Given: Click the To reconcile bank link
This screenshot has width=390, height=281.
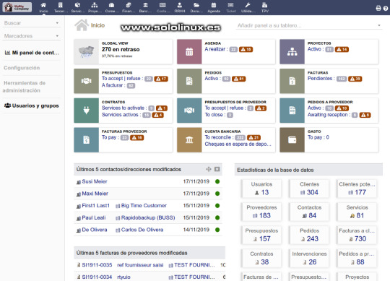Looking at the screenshot, I should [219, 137].
